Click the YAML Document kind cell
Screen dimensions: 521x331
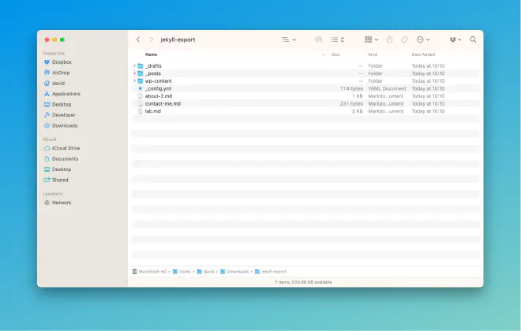click(387, 88)
